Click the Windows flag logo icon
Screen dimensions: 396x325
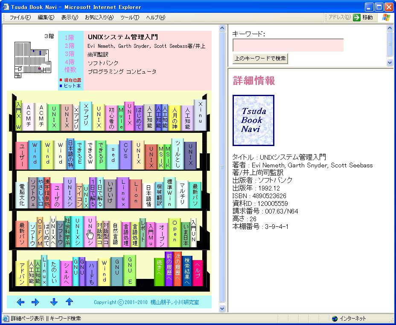tap(386, 17)
